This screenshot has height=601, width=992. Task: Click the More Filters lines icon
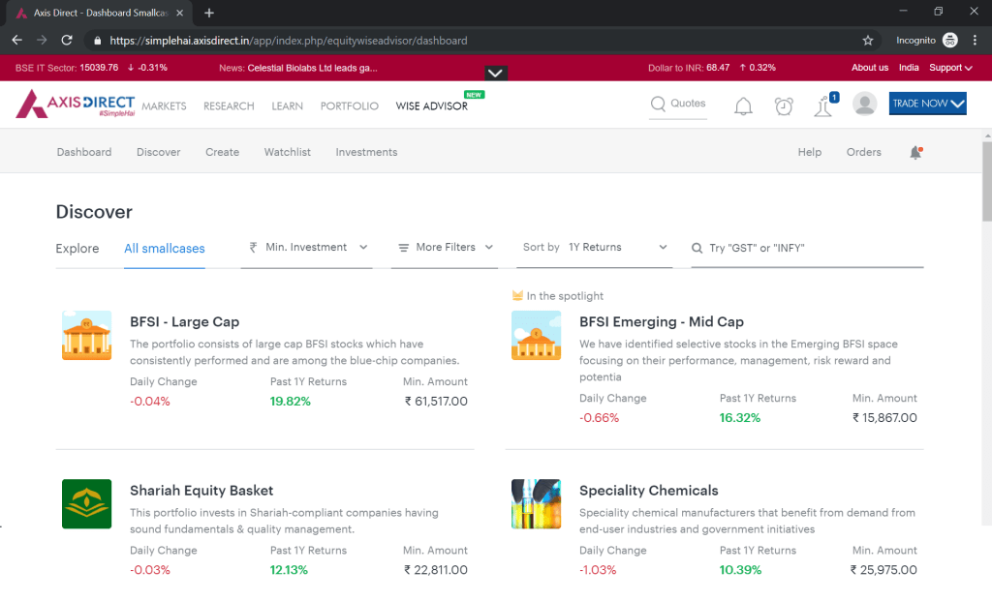point(403,248)
